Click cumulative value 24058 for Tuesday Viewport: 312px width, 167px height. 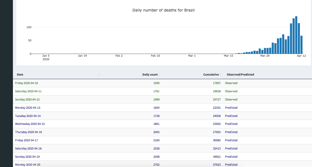[x=217, y=116]
